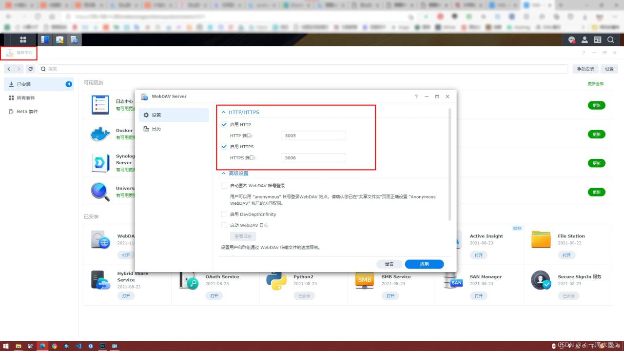This screenshot has width=624, height=351.
Task: Update the Synology Drive Server package
Action: click(597, 163)
